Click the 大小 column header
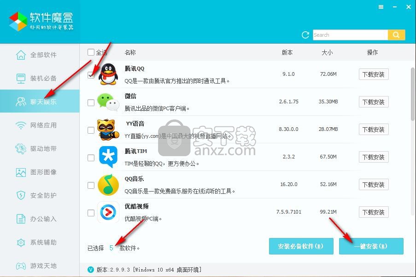 327,52
